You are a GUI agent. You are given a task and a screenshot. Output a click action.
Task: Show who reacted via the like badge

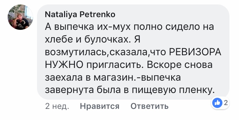pyautogui.click(x=221, y=103)
